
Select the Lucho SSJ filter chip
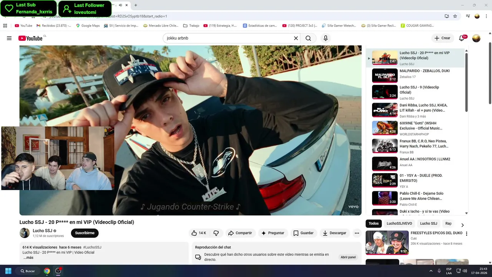coord(429,224)
